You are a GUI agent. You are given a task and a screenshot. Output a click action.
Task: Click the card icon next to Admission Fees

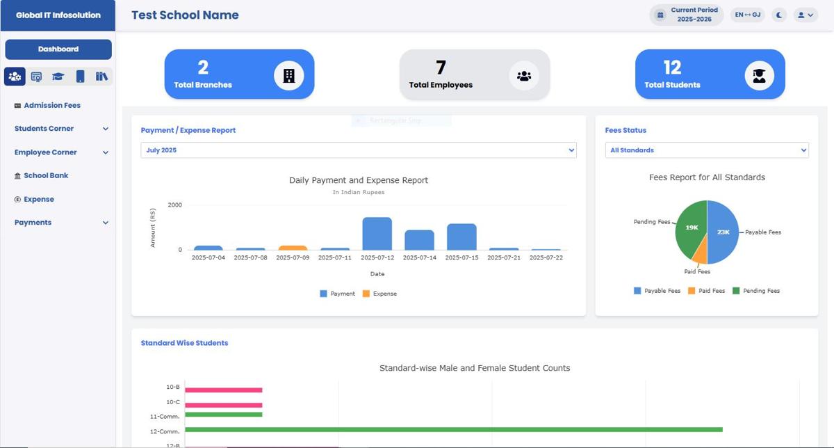tap(17, 106)
